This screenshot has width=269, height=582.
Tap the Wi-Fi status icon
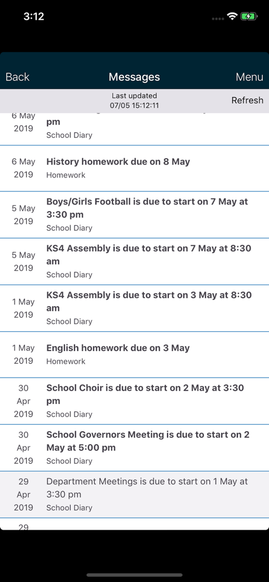[232, 17]
